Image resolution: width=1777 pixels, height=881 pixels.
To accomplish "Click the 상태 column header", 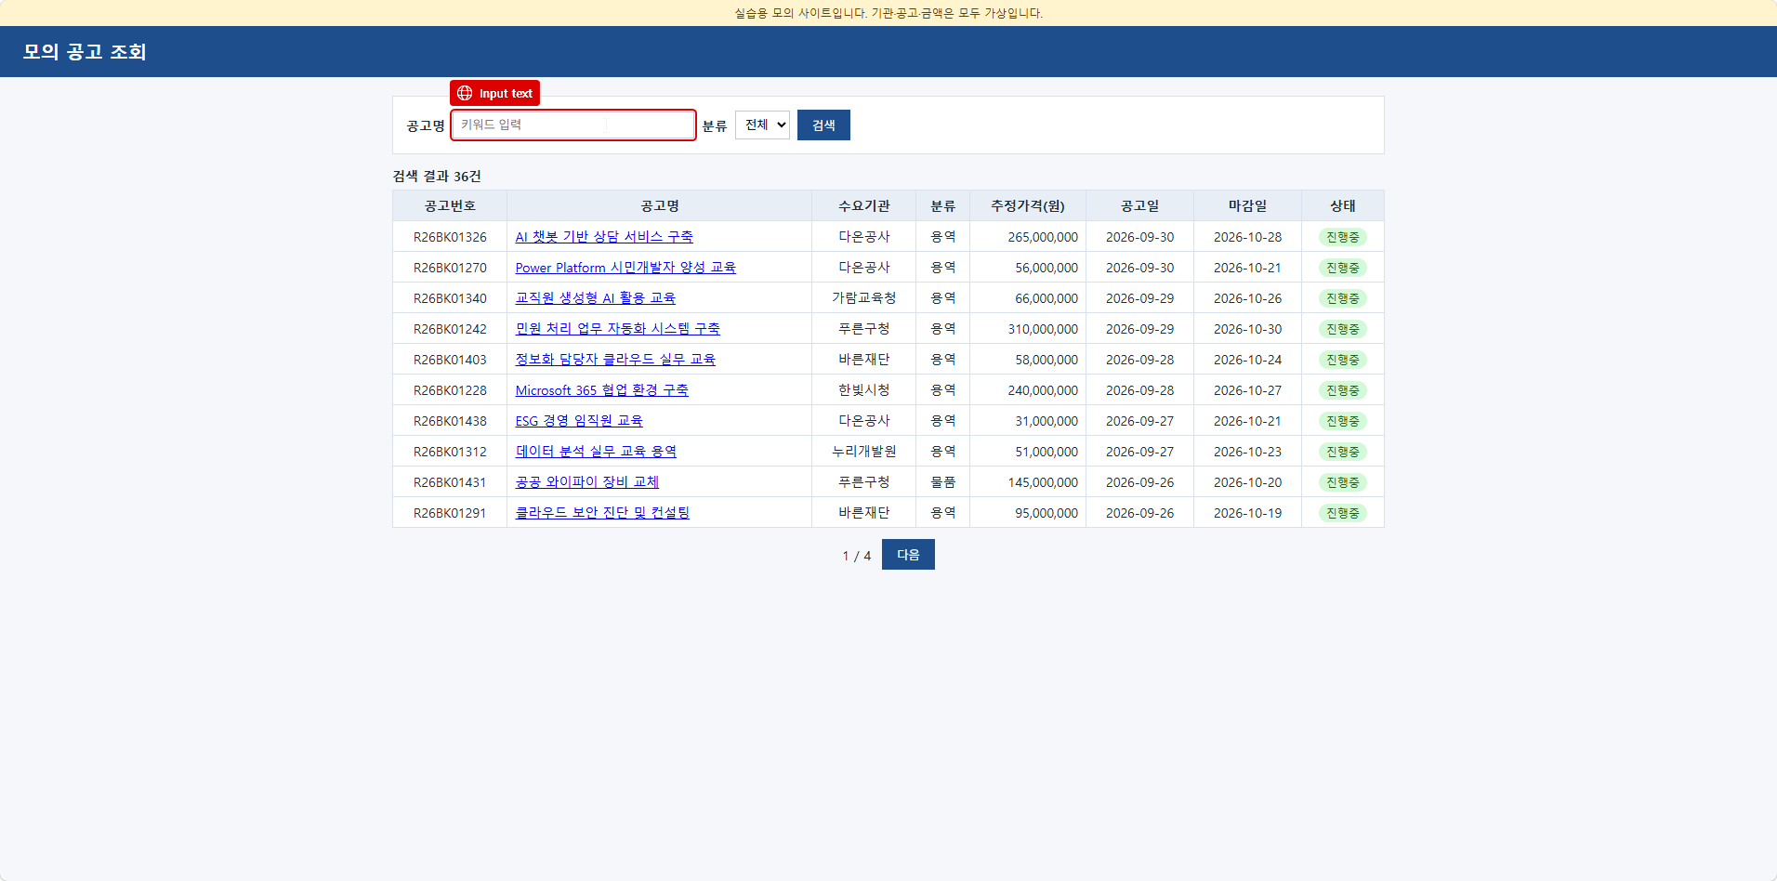I will pyautogui.click(x=1343, y=205).
